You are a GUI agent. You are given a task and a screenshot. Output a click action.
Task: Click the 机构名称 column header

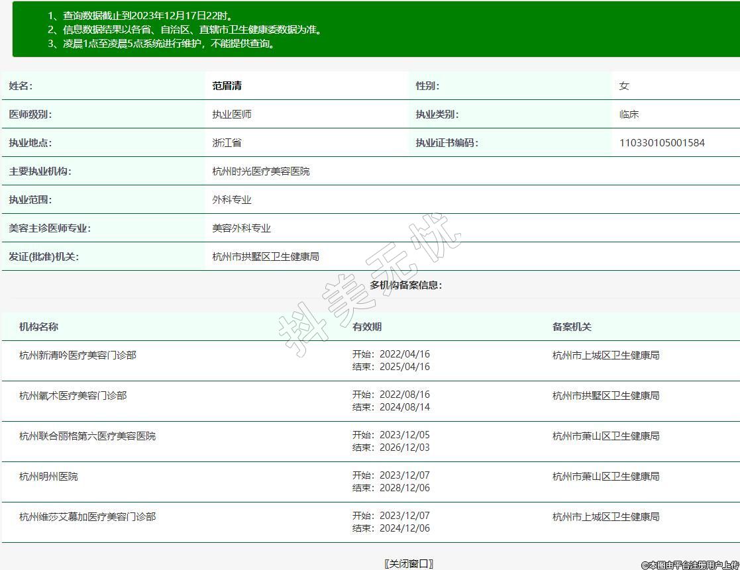pyautogui.click(x=38, y=327)
